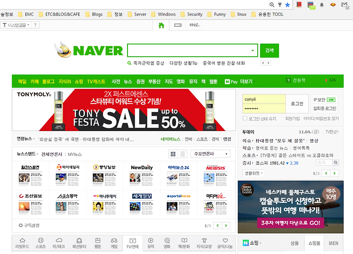
Task: Open the MY뉴스 link
Action: point(75,154)
